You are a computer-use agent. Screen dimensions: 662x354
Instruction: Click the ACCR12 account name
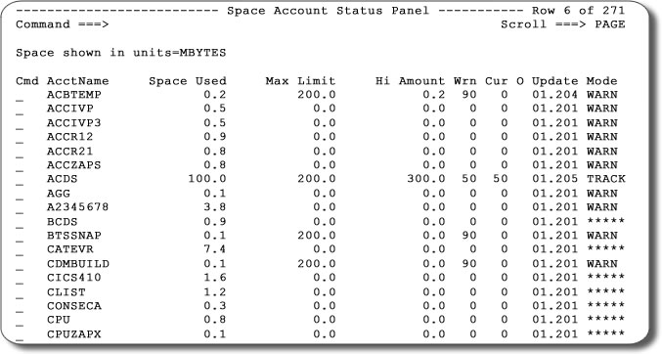tap(70, 137)
